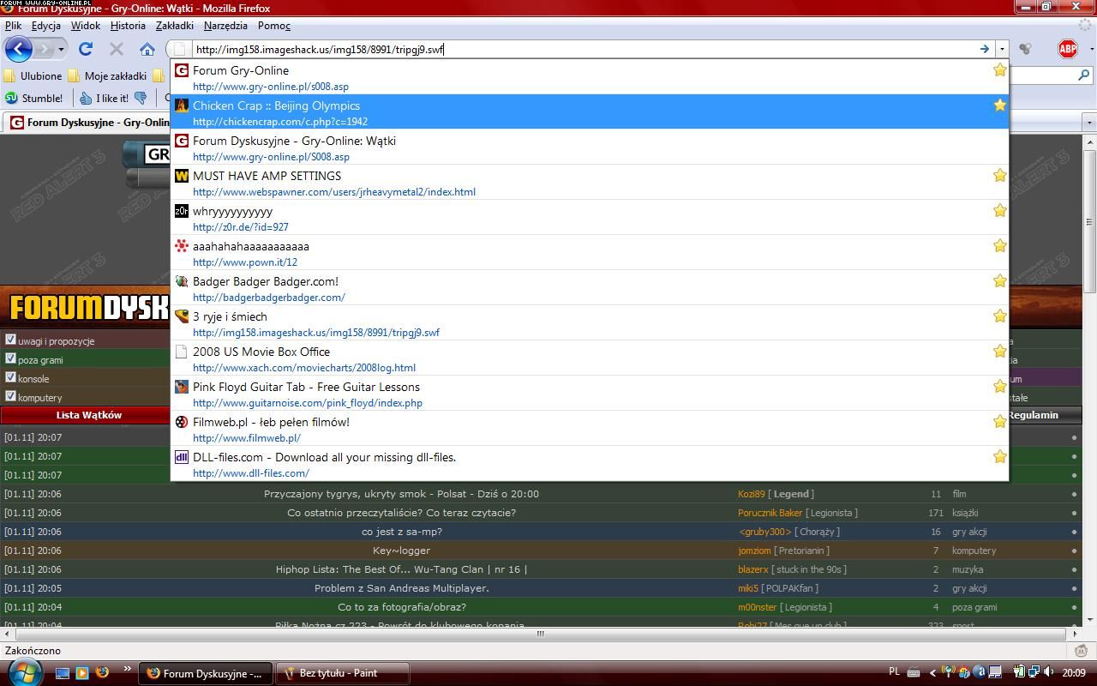Click the bookmark star next to Badger Badger Badger.com
This screenshot has width=1097, height=686.
999,280
